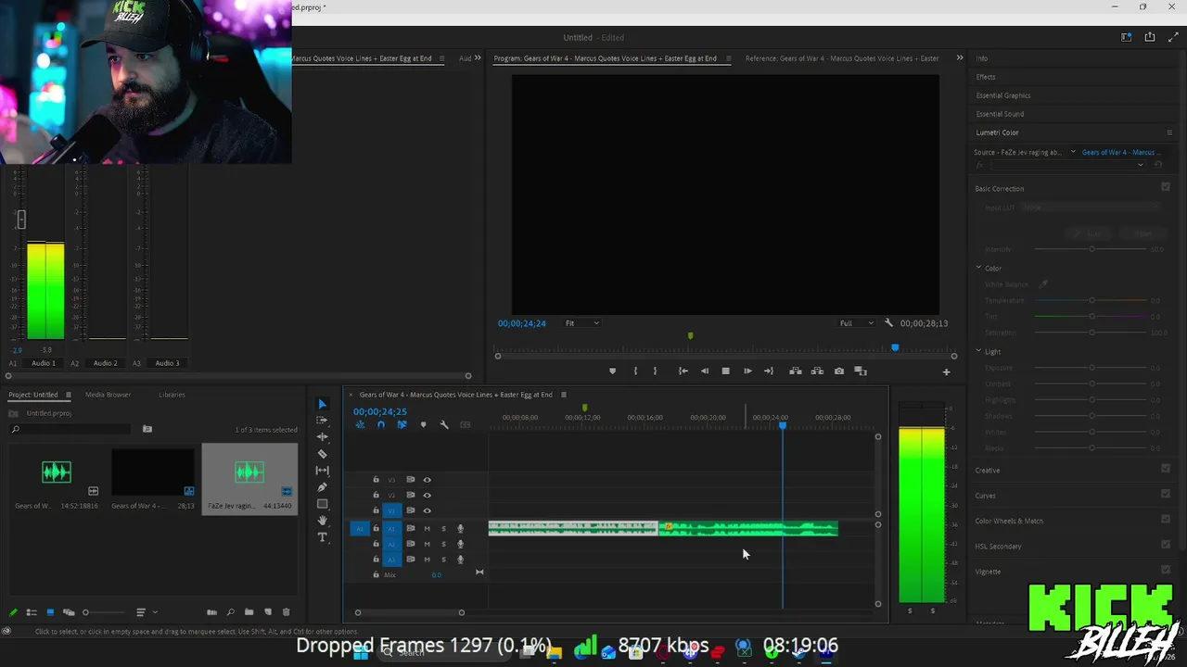Image resolution: width=1187 pixels, height=667 pixels.
Task: Mute audio track A1
Action: pos(427,529)
